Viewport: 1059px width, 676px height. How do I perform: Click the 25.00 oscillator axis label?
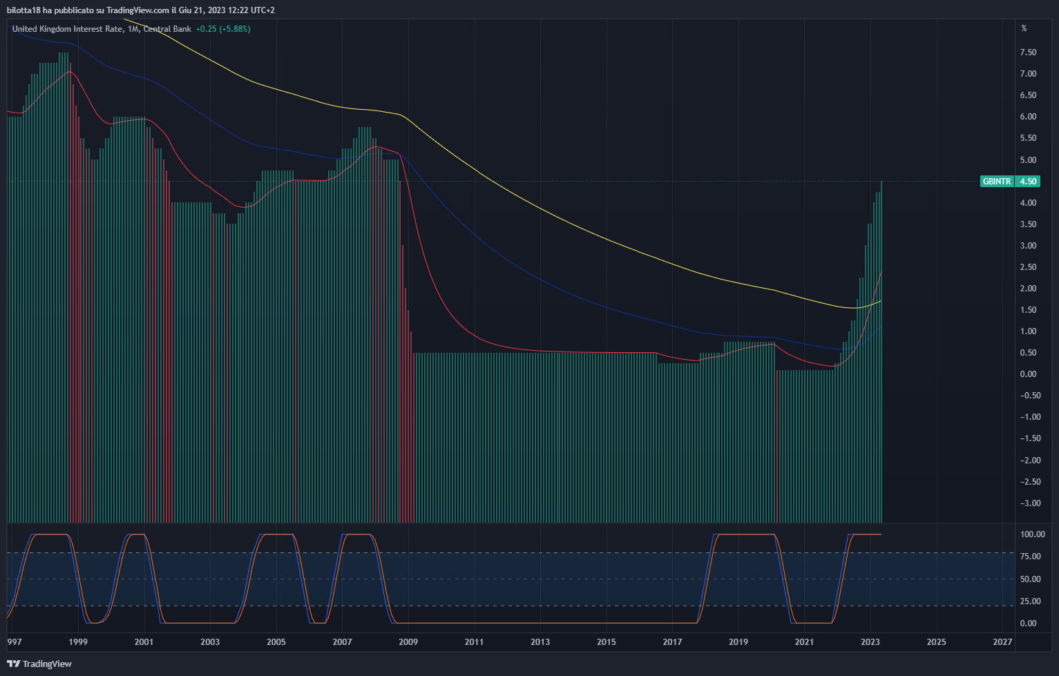(1030, 601)
